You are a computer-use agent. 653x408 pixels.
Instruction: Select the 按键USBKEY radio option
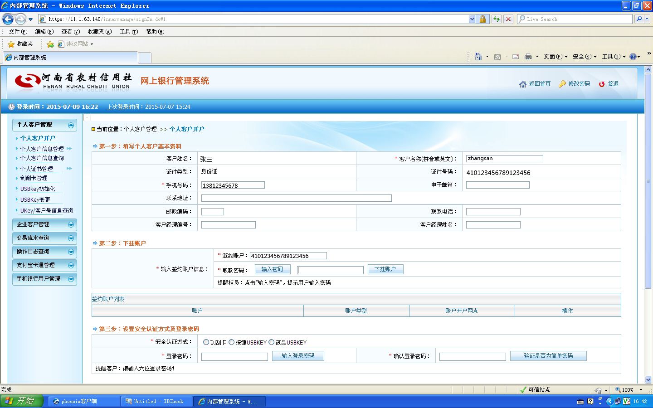coord(232,342)
